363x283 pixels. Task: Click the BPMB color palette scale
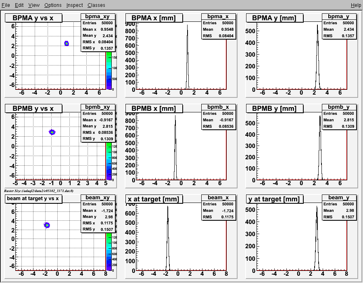pyautogui.click(x=108, y=161)
